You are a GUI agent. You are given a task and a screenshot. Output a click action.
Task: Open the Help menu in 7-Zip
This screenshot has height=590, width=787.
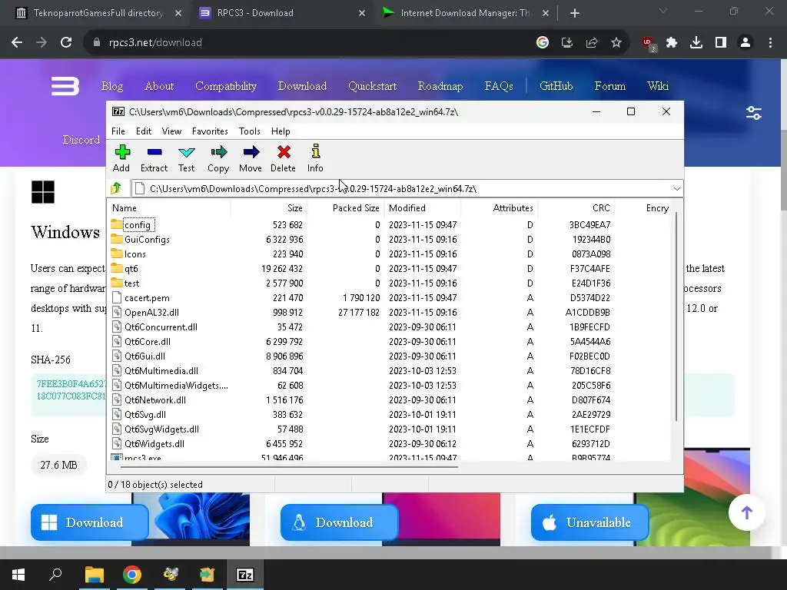(281, 131)
